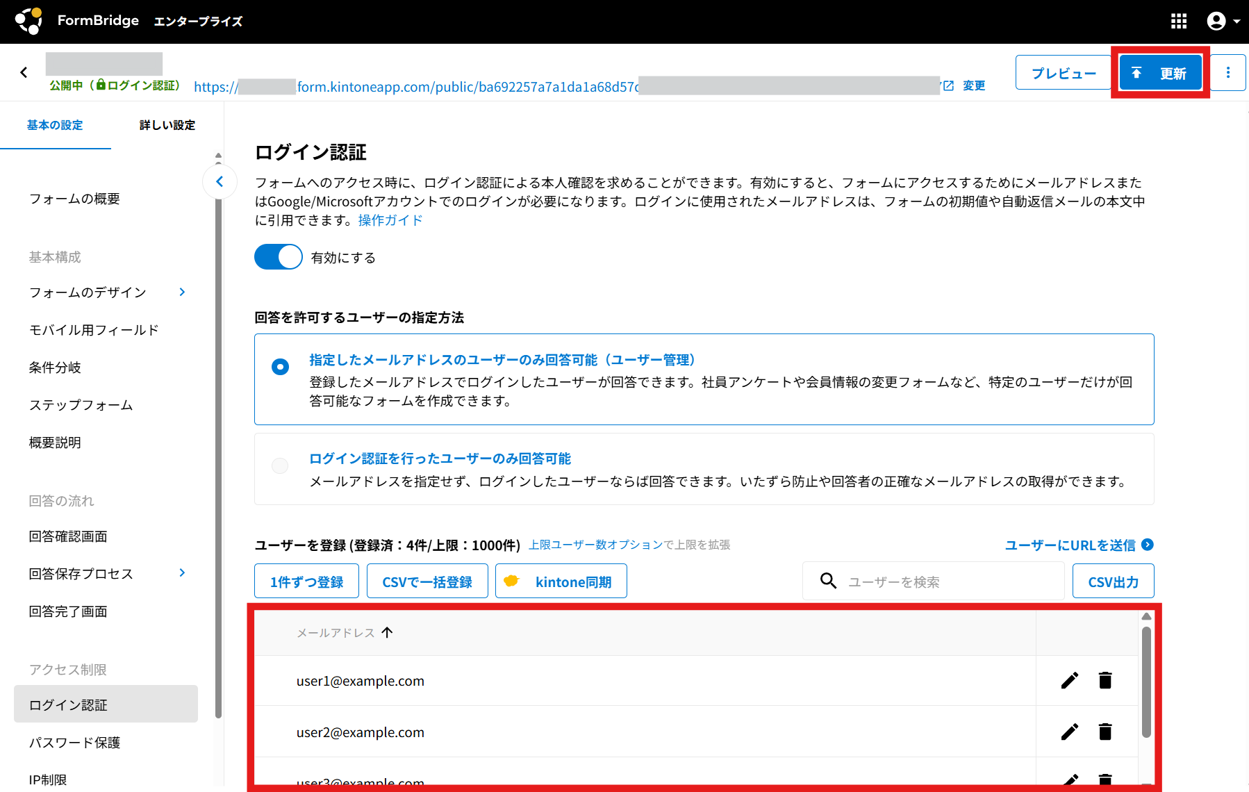Click the user list vertical scrollbar

[x=1146, y=681]
